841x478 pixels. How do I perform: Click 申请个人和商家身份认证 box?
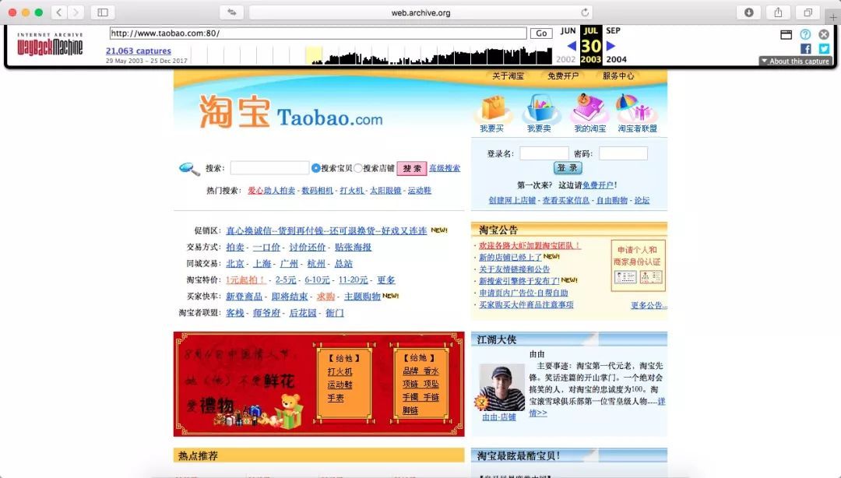pyautogui.click(x=638, y=265)
